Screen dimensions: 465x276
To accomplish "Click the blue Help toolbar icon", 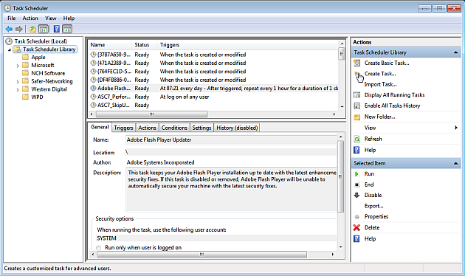I will pyautogui.click(x=56, y=29).
